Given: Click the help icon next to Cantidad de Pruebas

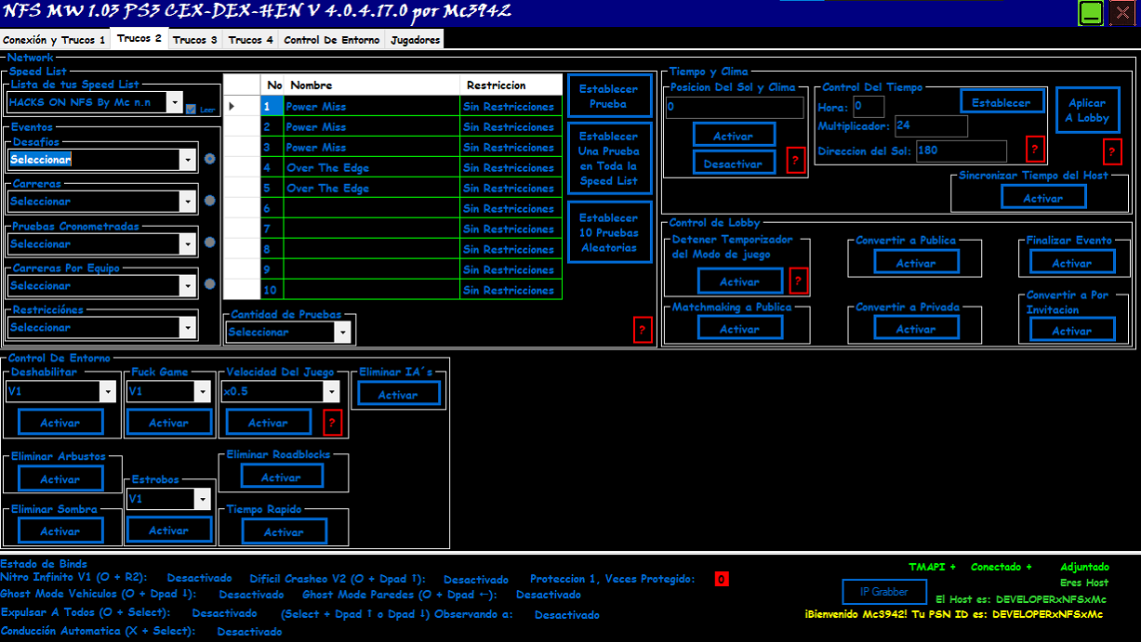Looking at the screenshot, I should pos(642,330).
